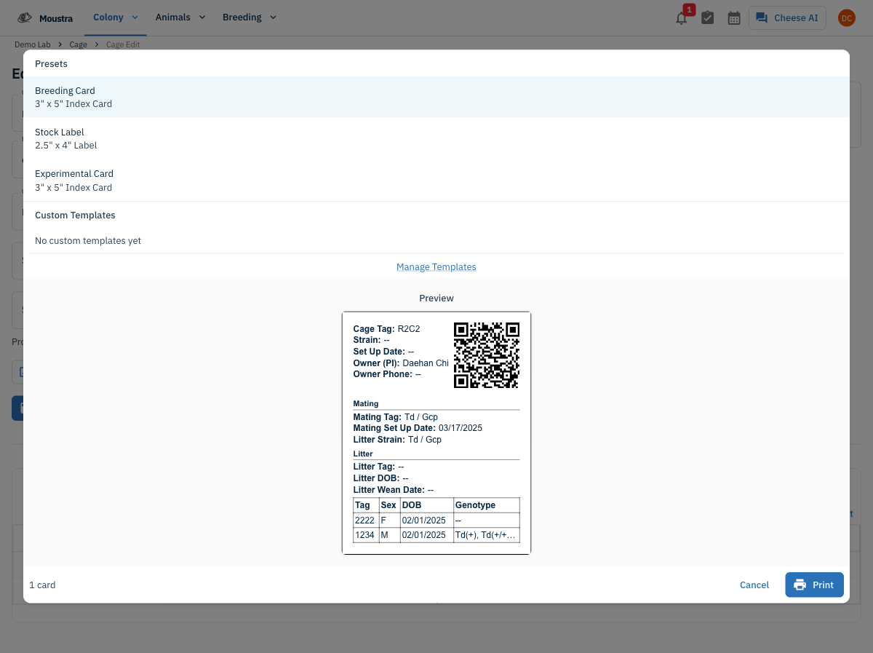The width and height of the screenshot is (873, 653).
Task: Click the Cancel button
Action: pyautogui.click(x=754, y=585)
